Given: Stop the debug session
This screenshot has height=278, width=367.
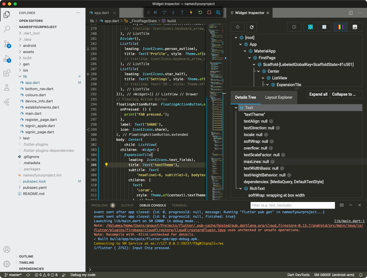Looking at the screenshot, I should pyautogui.click(x=209, y=12).
